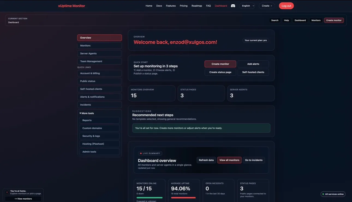352x202 pixels.
Task: Click the Add alerts button
Action: point(253,64)
